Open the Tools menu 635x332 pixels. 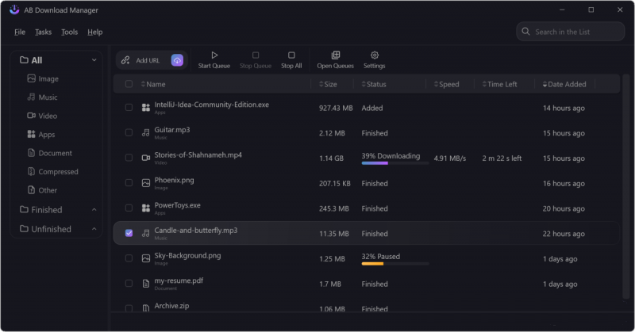pyautogui.click(x=69, y=32)
